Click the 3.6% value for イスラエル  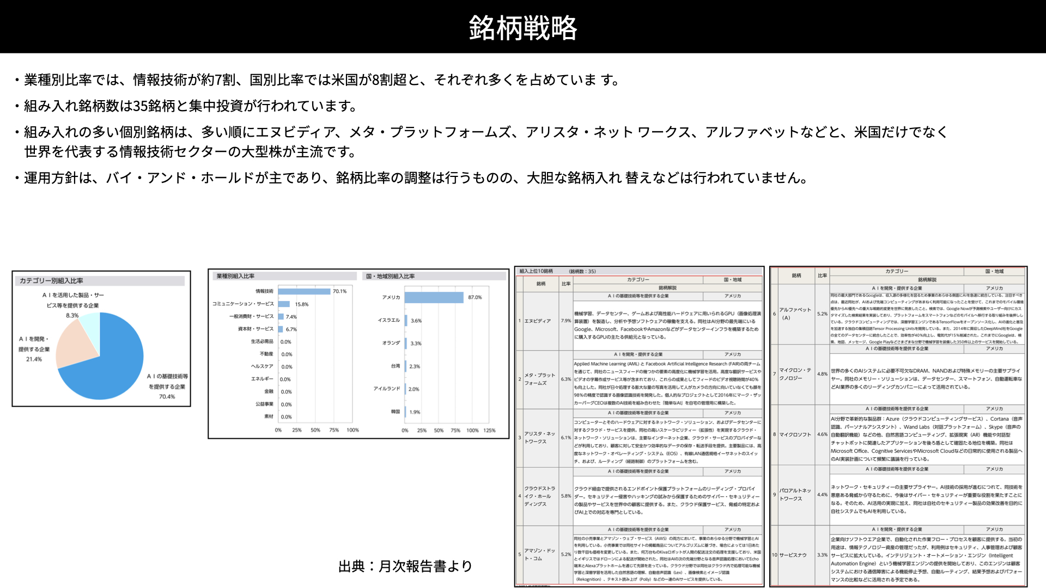pyautogui.click(x=416, y=321)
